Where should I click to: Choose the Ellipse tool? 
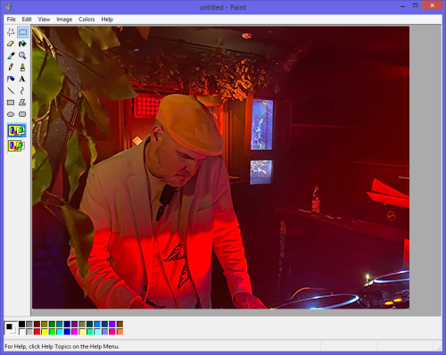click(x=11, y=114)
